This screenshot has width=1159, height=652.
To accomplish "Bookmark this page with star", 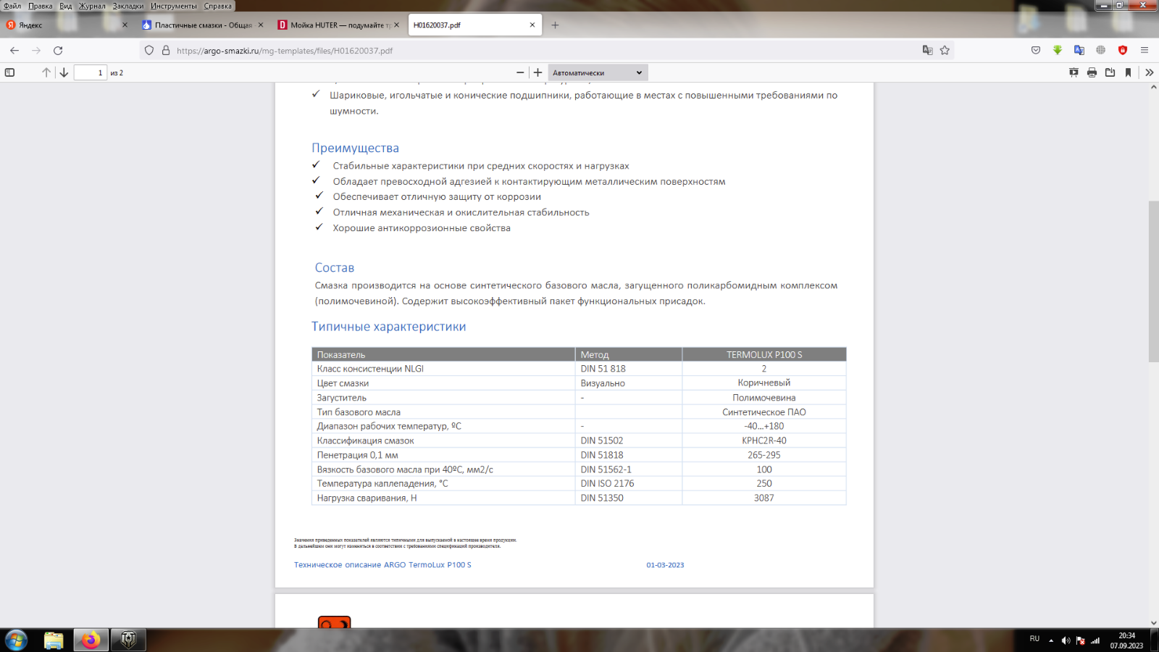I will pyautogui.click(x=945, y=51).
